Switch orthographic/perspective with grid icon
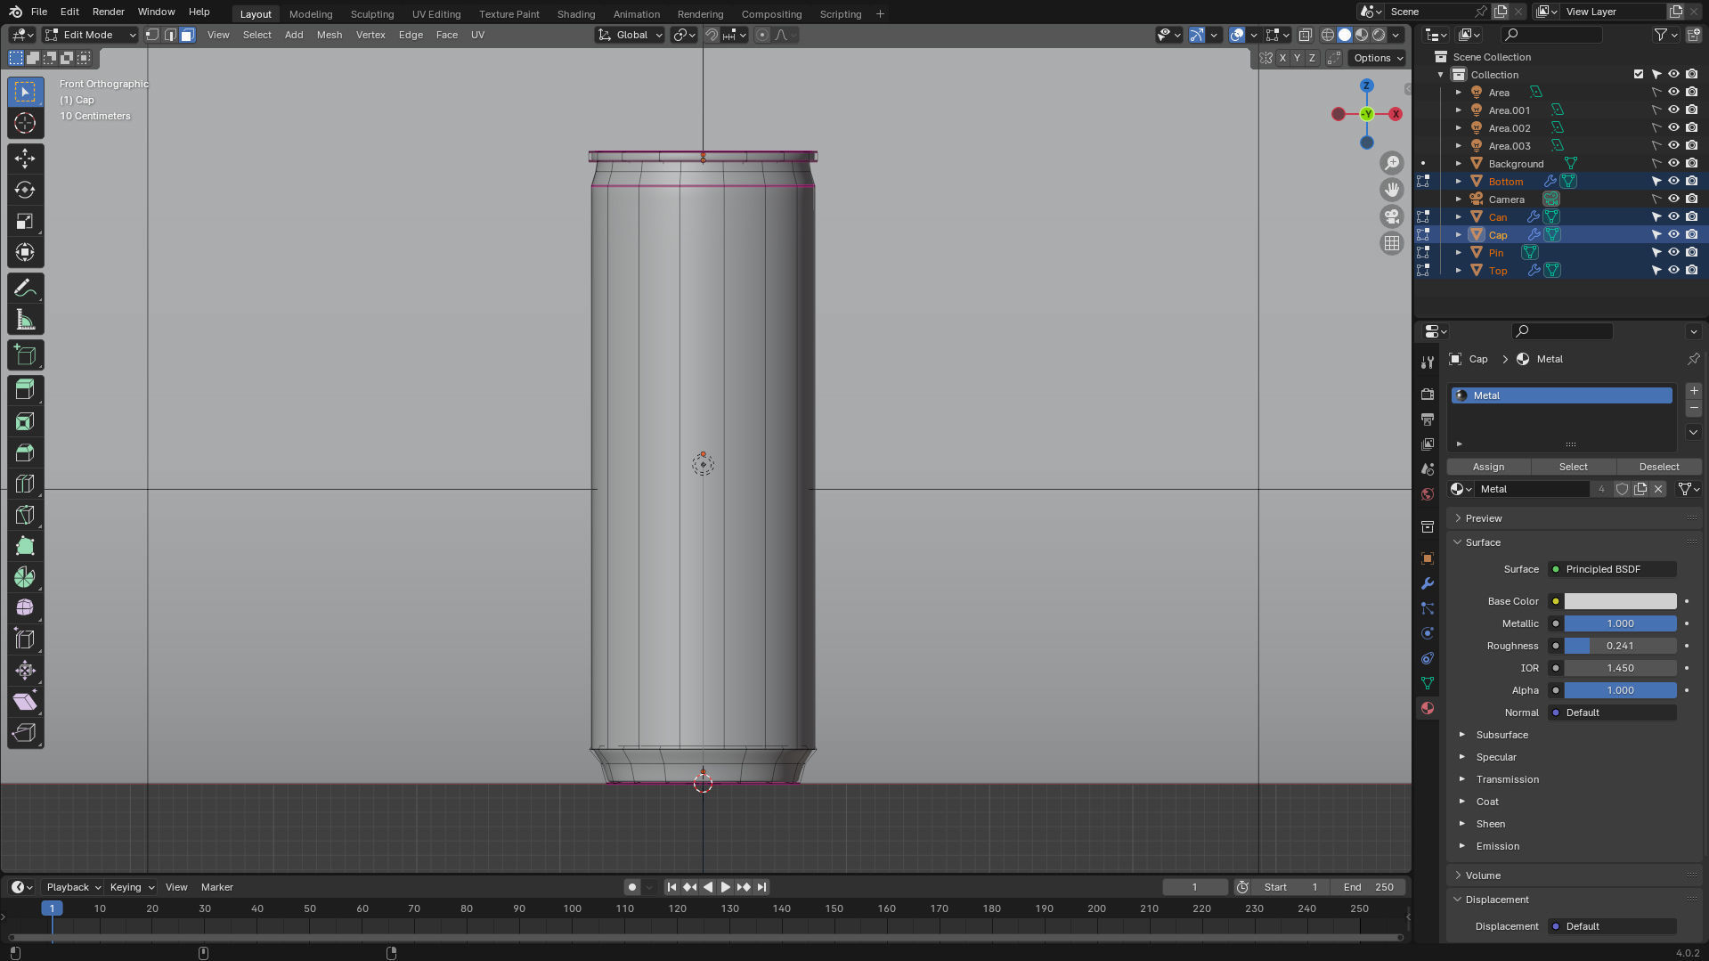Screen dimensions: 1709x961 pyautogui.click(x=1391, y=243)
